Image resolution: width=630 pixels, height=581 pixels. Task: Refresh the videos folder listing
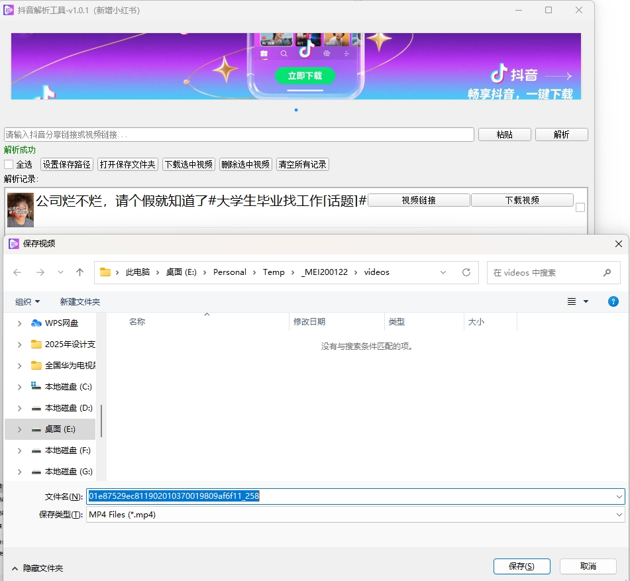coord(466,272)
